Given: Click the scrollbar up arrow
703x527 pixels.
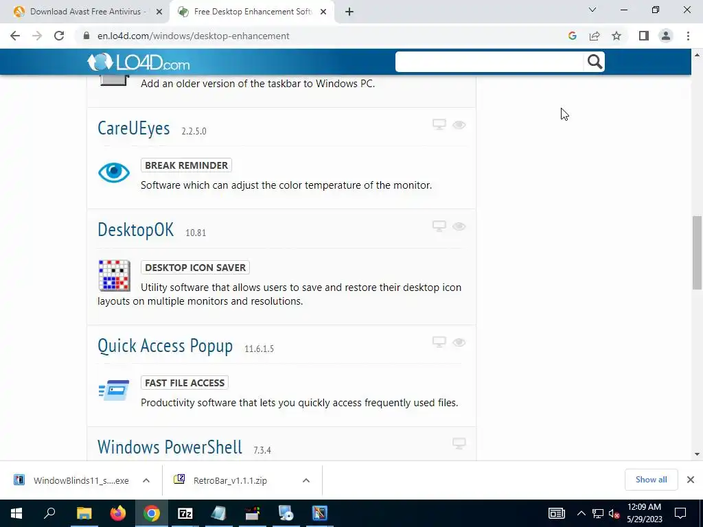Looking at the screenshot, I should tap(697, 55).
